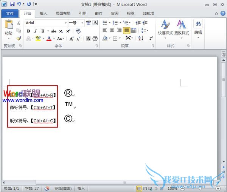Align text left
The height and width of the screenshot is (192, 227).
[x=105, y=30]
